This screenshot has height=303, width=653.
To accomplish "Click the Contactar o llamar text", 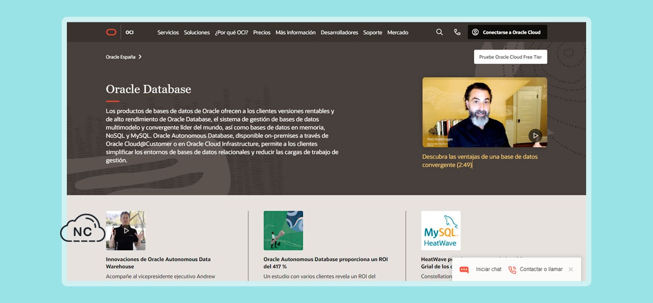I will pyautogui.click(x=541, y=270).
